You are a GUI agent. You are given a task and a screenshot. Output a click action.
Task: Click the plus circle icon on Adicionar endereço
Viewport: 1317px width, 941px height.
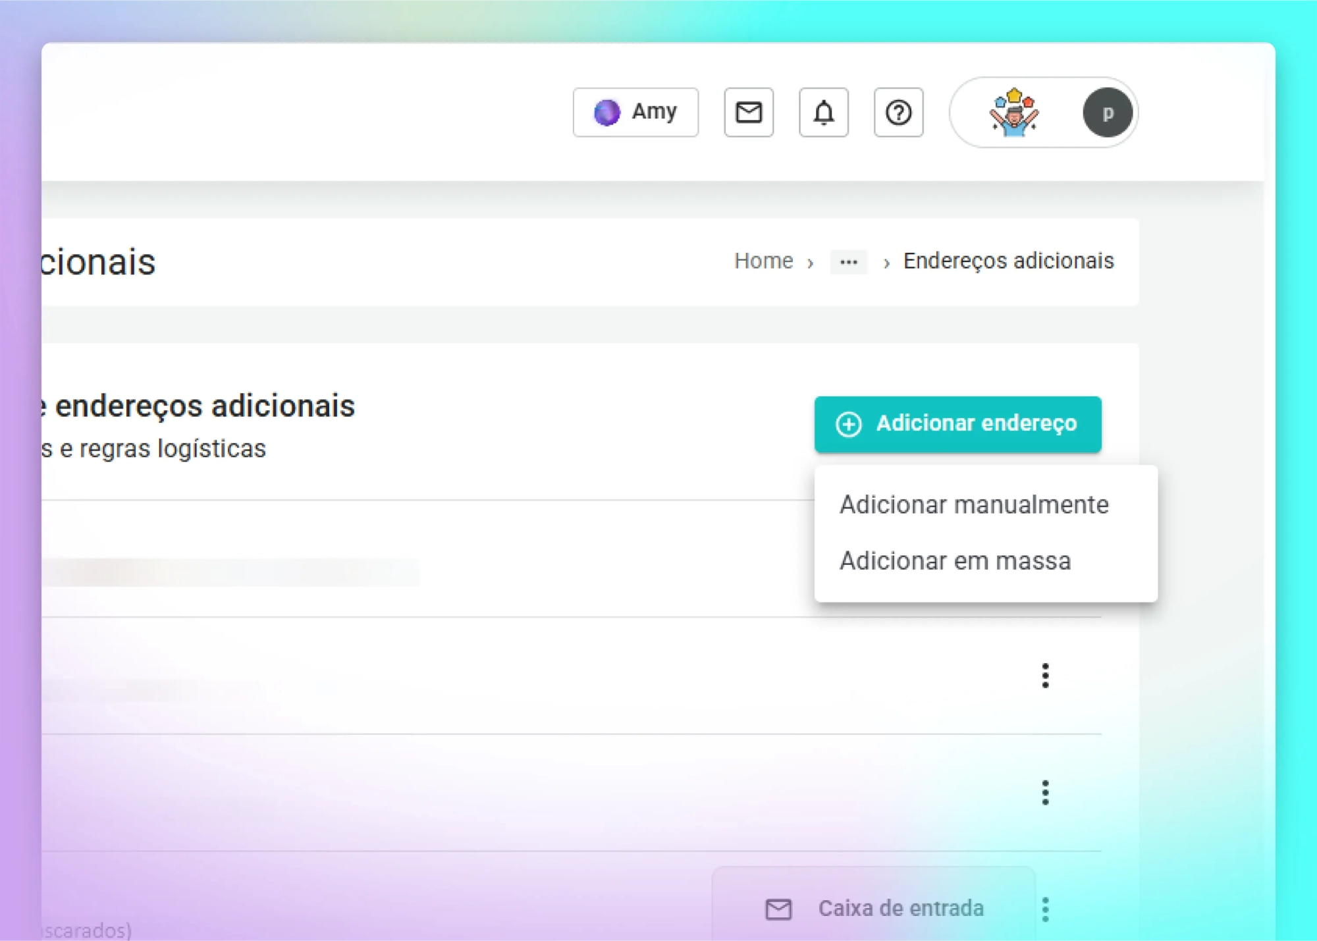tap(848, 424)
